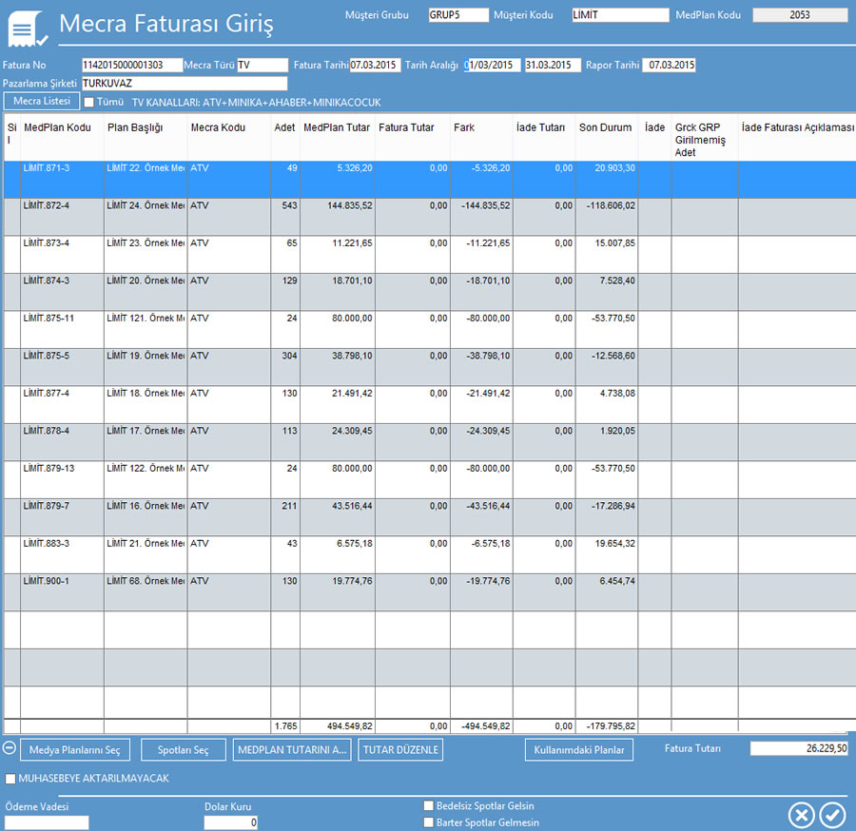Check Bedelsiz Spotlar Gelsin option
The width and height of the screenshot is (856, 831).
click(428, 805)
